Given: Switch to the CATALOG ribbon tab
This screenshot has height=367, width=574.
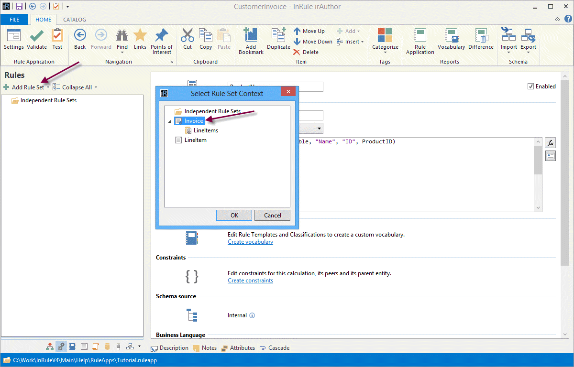Looking at the screenshot, I should pos(75,20).
